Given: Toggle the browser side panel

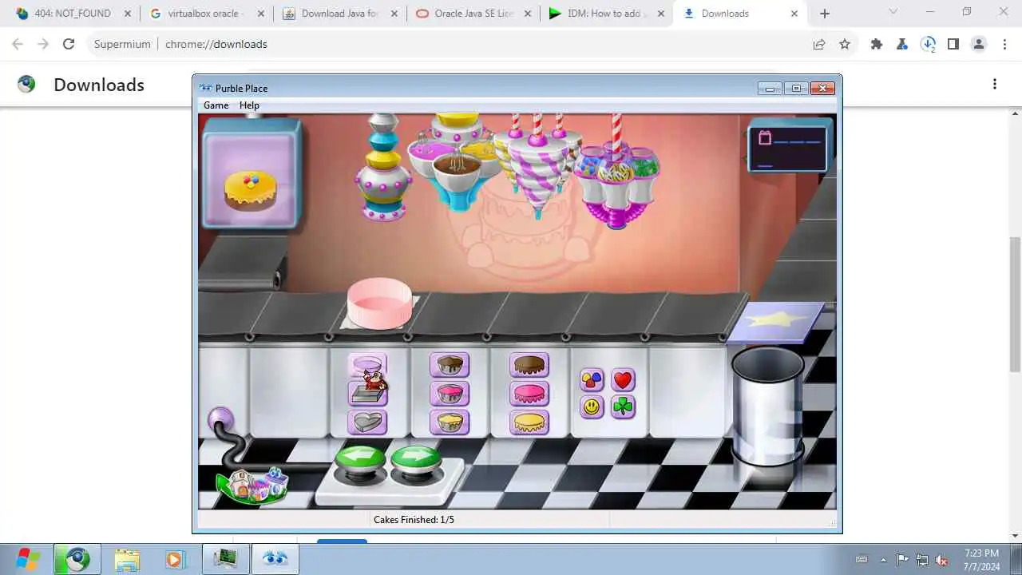Looking at the screenshot, I should (953, 44).
